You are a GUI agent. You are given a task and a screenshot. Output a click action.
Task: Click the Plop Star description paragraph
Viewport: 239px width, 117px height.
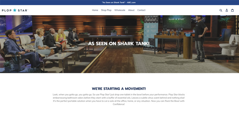[x=119, y=100]
